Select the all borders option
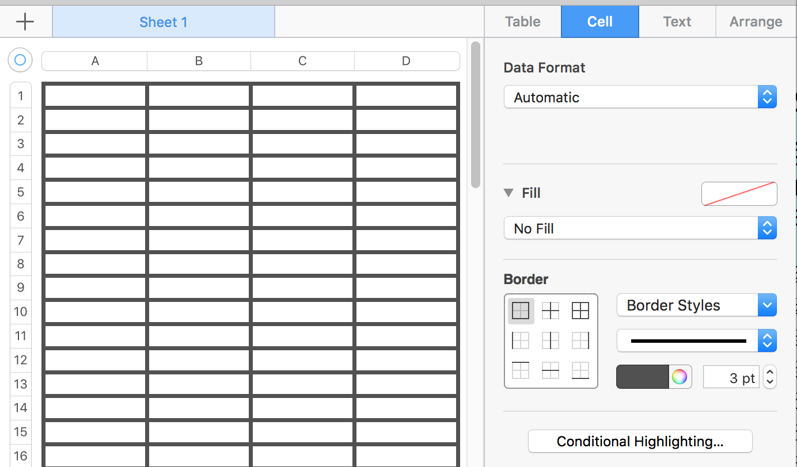The image size is (797, 467). tap(580, 311)
